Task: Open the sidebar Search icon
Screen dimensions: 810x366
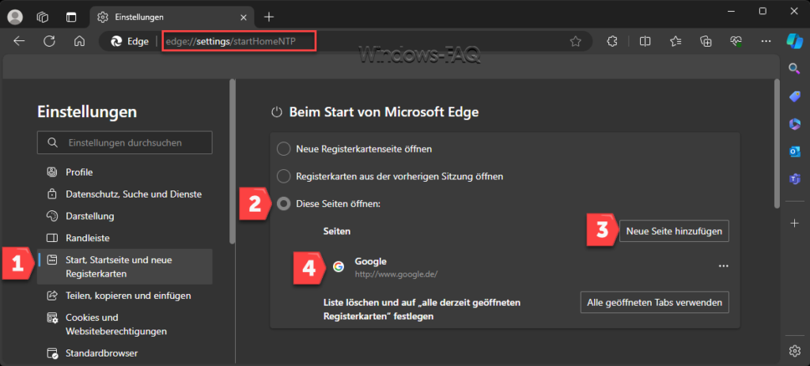Action: point(794,68)
